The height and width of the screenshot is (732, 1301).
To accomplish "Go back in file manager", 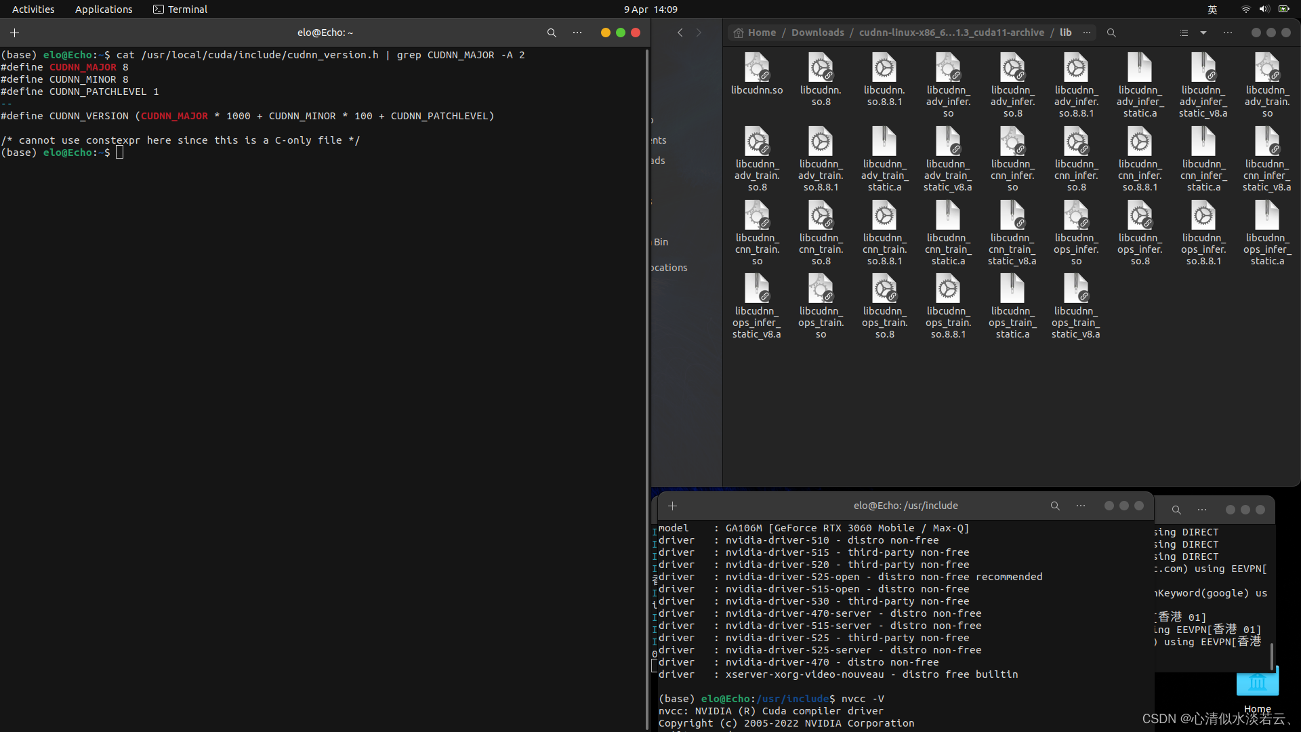I will pyautogui.click(x=680, y=33).
